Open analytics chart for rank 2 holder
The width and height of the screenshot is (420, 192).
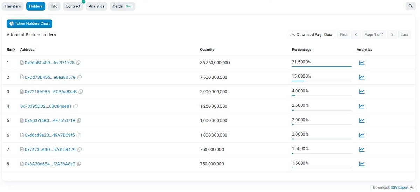tap(362, 77)
